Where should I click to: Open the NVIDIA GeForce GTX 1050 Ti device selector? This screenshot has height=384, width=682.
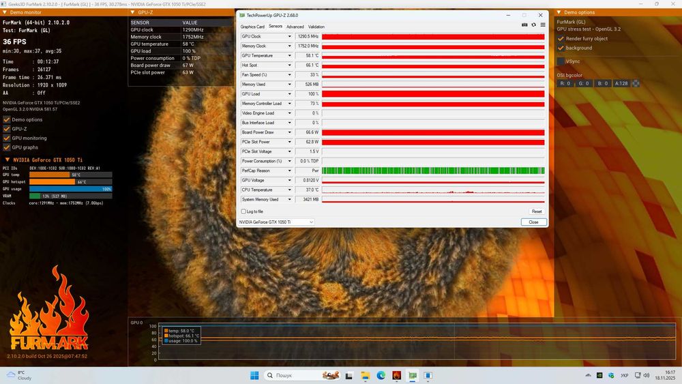tap(276, 222)
